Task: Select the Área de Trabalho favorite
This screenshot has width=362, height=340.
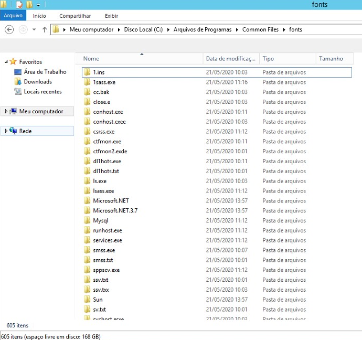Action: pyautogui.click(x=45, y=72)
